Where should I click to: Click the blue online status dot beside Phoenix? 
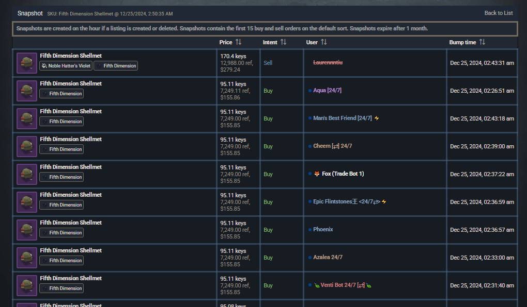309,230
